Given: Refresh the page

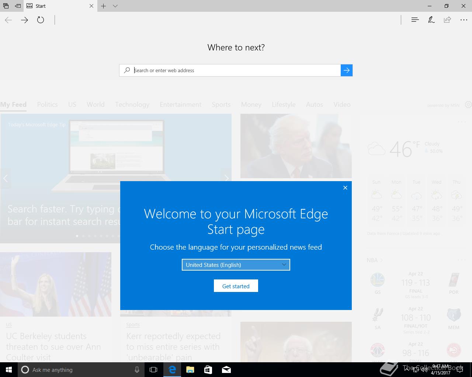Looking at the screenshot, I should pyautogui.click(x=41, y=20).
